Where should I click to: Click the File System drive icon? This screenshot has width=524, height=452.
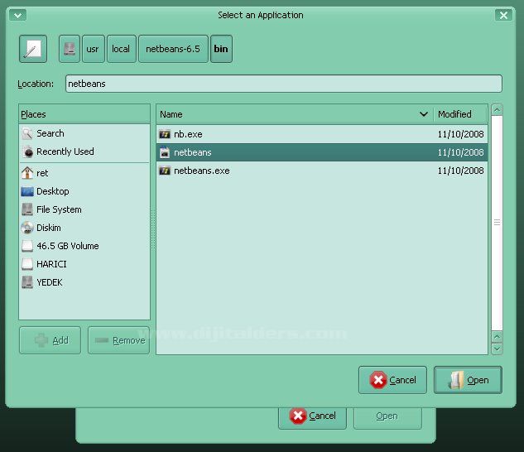pos(27,209)
